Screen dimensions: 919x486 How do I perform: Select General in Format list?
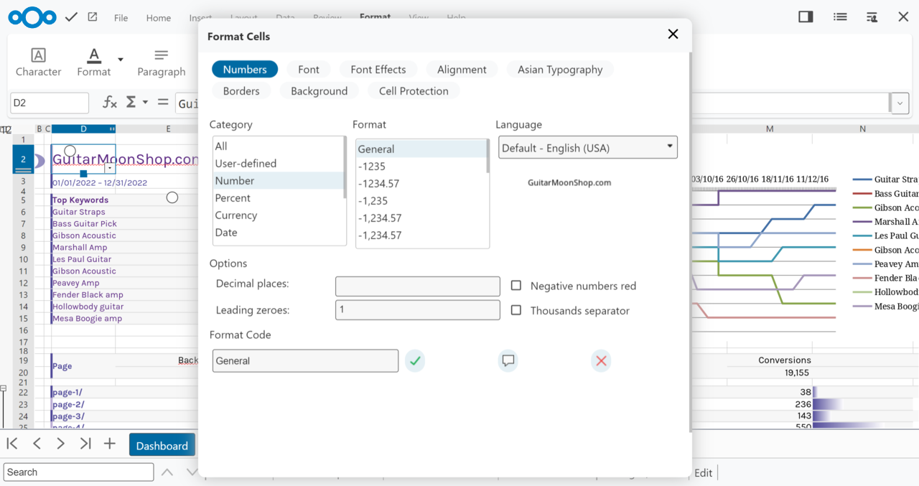421,149
